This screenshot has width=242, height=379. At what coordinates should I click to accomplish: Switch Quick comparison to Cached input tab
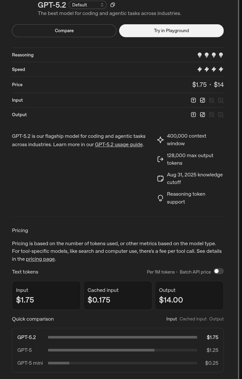point(193,319)
